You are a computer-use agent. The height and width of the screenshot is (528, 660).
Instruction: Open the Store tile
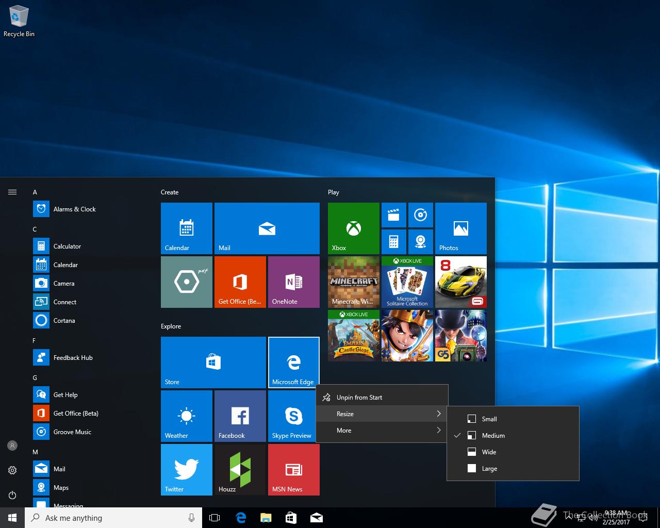(x=213, y=362)
